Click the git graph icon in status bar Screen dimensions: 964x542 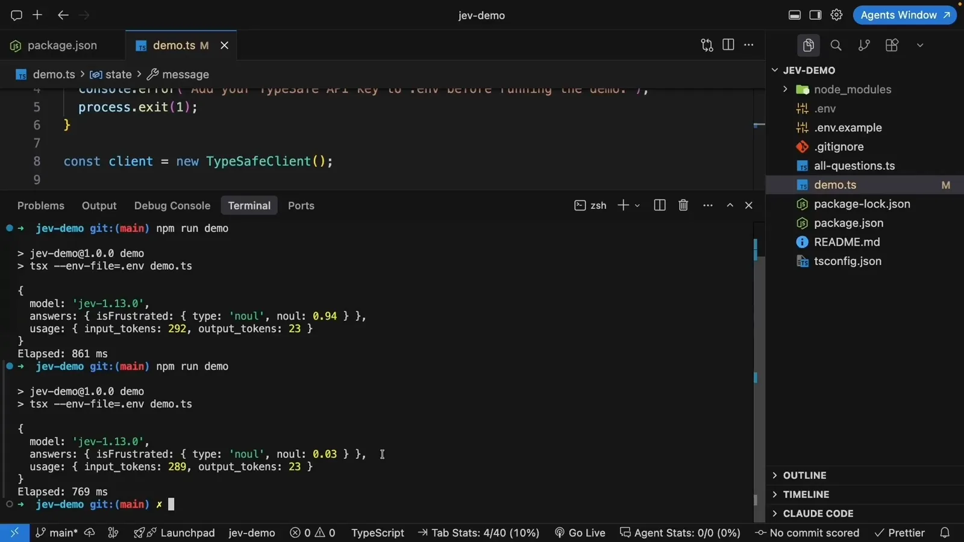[x=113, y=532]
